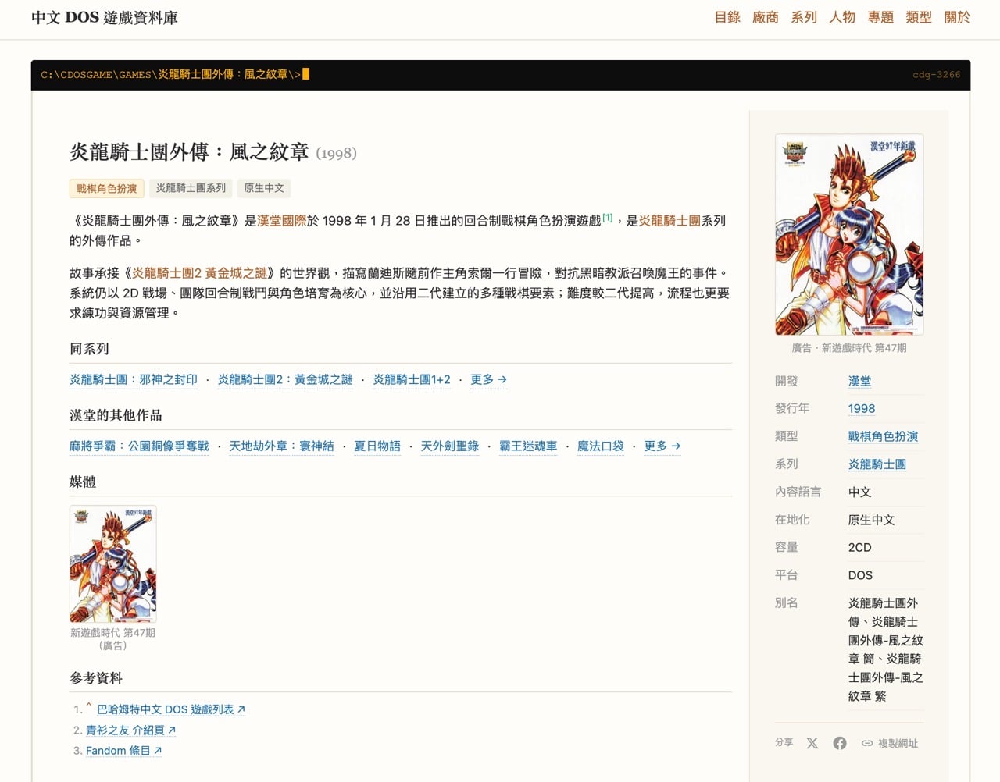The image size is (1000, 782).
Task: Open the media thumbnail 新遊戲時代 第47期
Action: [113, 563]
